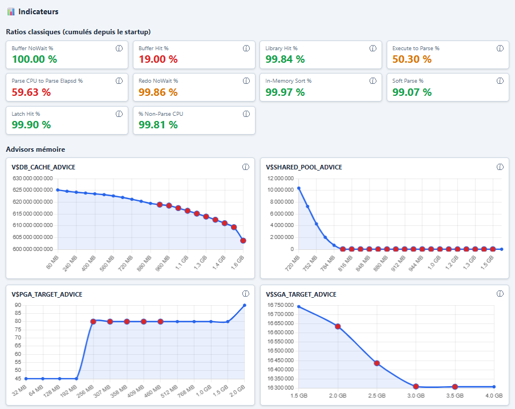This screenshot has height=409, width=515.
Task: Show info for Soft Parse % card
Action: 500,81
